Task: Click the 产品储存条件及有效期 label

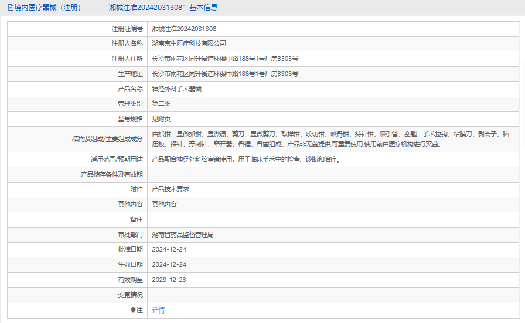Action: [112, 174]
